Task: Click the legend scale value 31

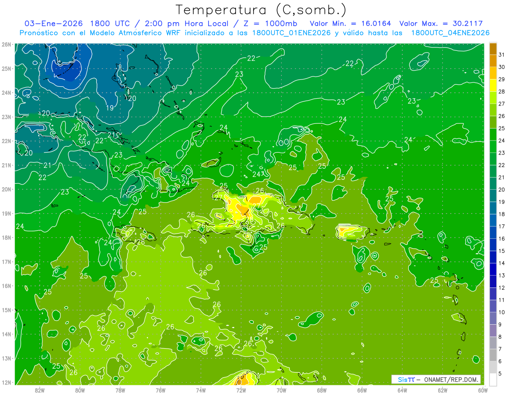Action: click(x=501, y=55)
